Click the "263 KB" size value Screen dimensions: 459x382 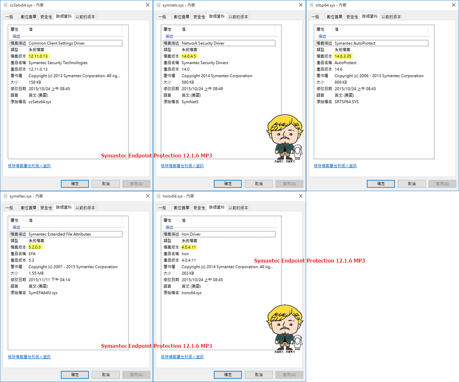[x=188, y=273]
